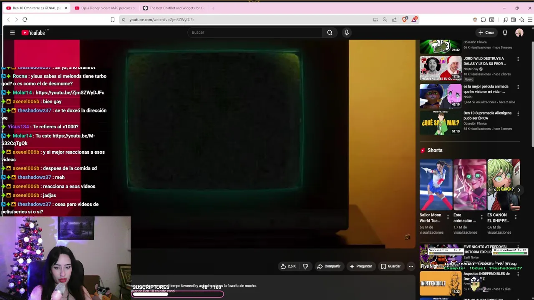Image resolution: width=534 pixels, height=300 pixels.
Task: Open the Sailor Moon World Tea short
Action: click(x=436, y=185)
